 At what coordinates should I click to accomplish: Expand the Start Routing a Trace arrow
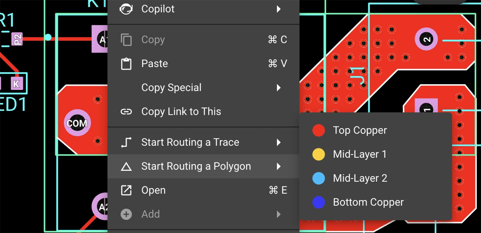tap(279, 142)
